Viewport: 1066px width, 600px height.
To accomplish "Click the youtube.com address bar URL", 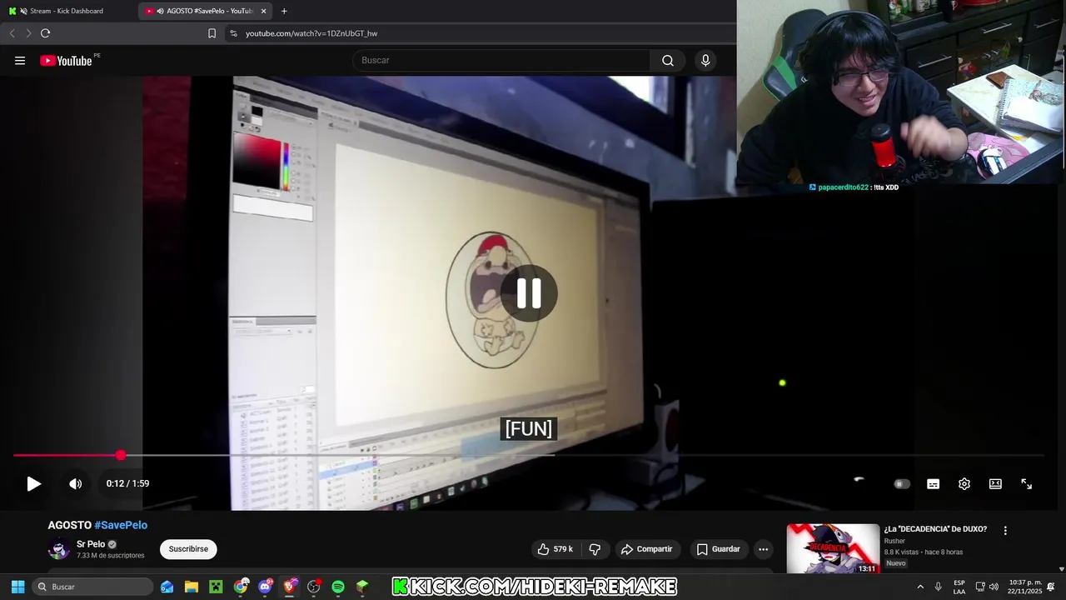I will pos(311,33).
